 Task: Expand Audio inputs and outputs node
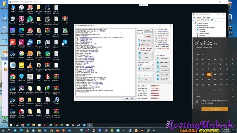click(195, 27)
